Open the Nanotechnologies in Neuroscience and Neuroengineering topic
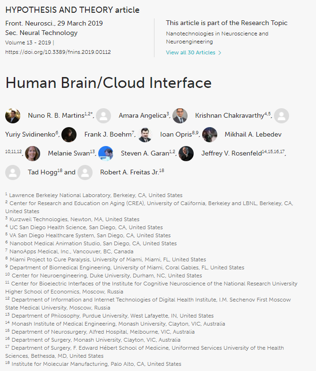Screen dimensions: 316x371 coord(217,38)
